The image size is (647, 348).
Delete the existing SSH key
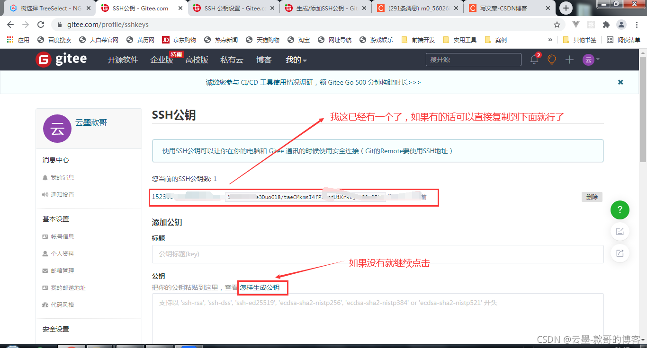tap(592, 197)
